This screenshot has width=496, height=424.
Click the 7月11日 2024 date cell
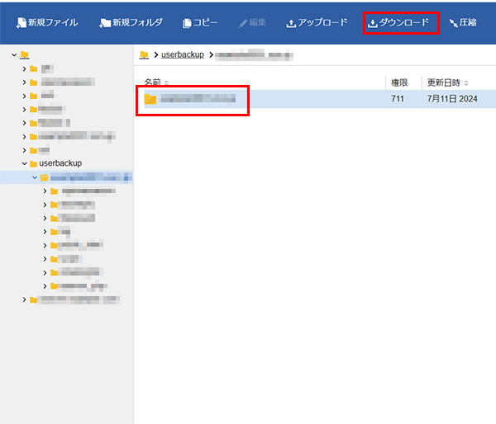[451, 99]
